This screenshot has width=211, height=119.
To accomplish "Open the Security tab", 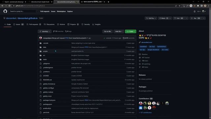I will (x=86, y=24).
